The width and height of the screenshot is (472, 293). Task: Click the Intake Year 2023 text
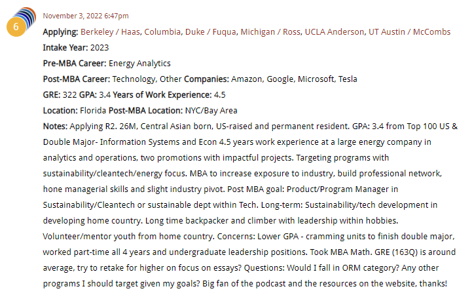[x=76, y=48]
